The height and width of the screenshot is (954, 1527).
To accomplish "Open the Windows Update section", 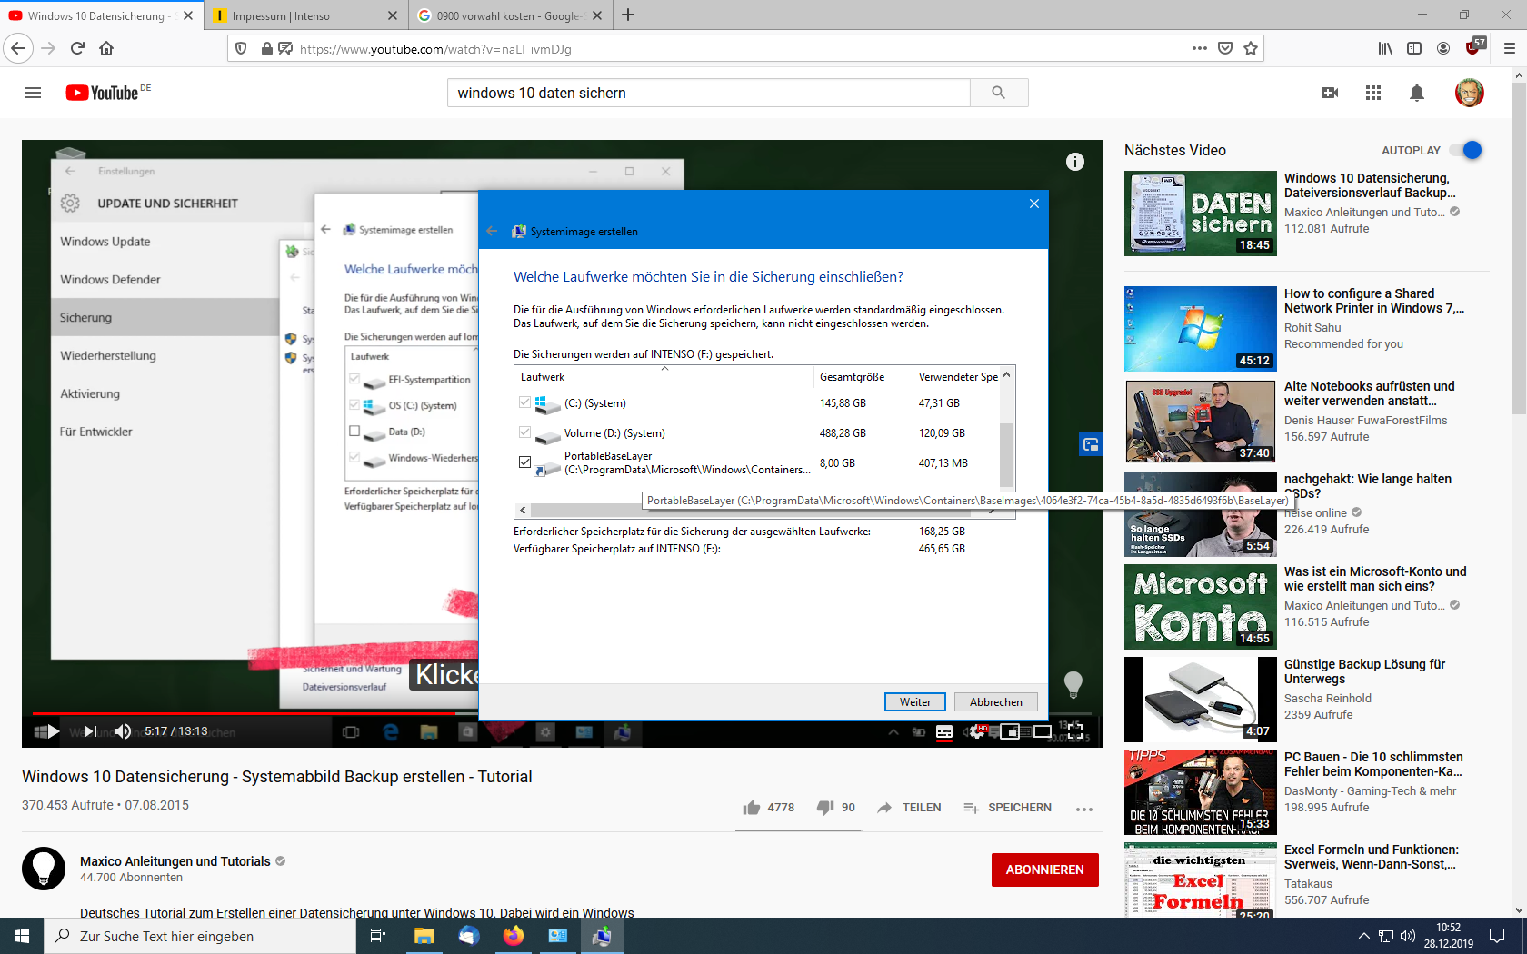I will 103,242.
